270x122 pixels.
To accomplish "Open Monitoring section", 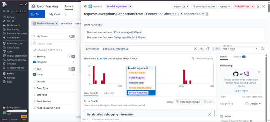I will (x=13, y=29).
